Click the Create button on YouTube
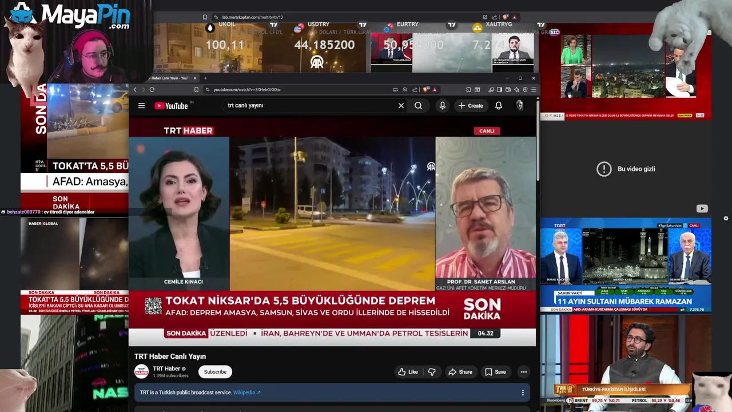 click(471, 106)
